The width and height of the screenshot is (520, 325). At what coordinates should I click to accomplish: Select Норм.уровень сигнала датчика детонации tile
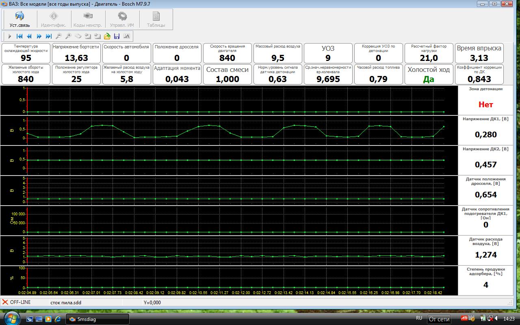coord(278,74)
